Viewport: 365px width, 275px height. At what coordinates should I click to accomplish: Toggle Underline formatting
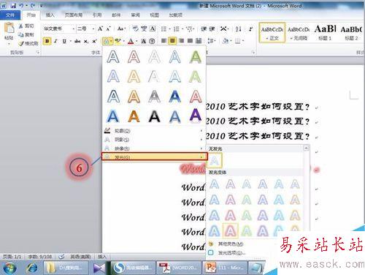pos(64,41)
